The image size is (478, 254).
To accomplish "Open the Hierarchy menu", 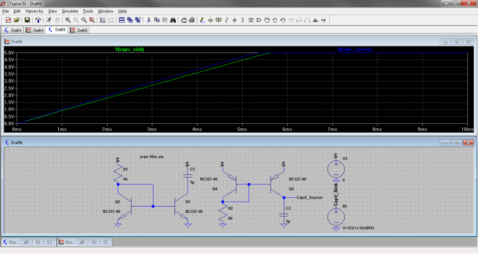I will click(x=34, y=11).
